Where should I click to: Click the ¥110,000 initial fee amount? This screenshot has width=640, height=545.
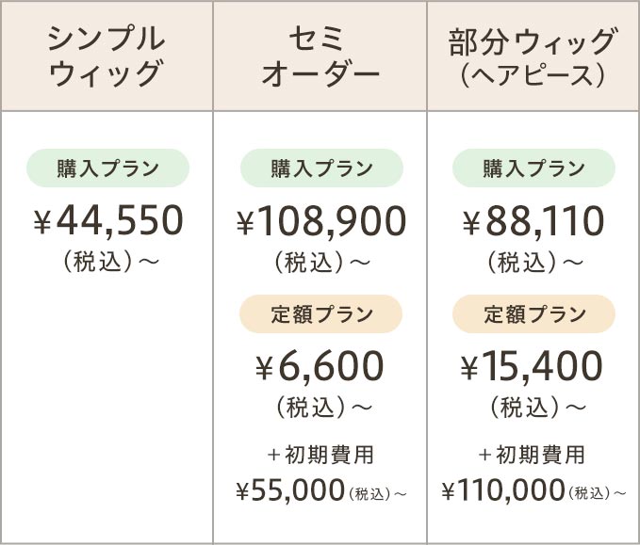(x=504, y=490)
